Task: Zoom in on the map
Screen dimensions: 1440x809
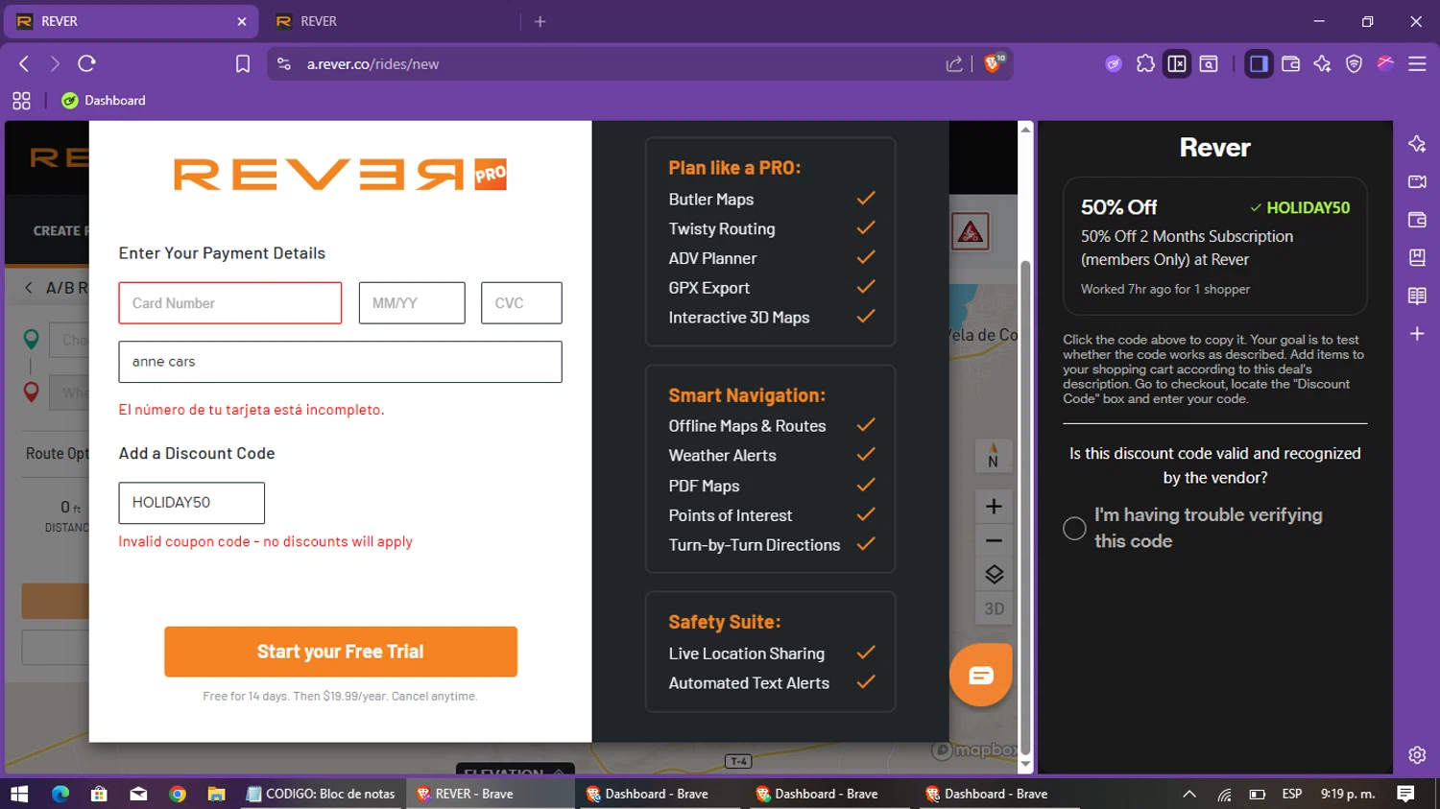Action: coord(994,506)
